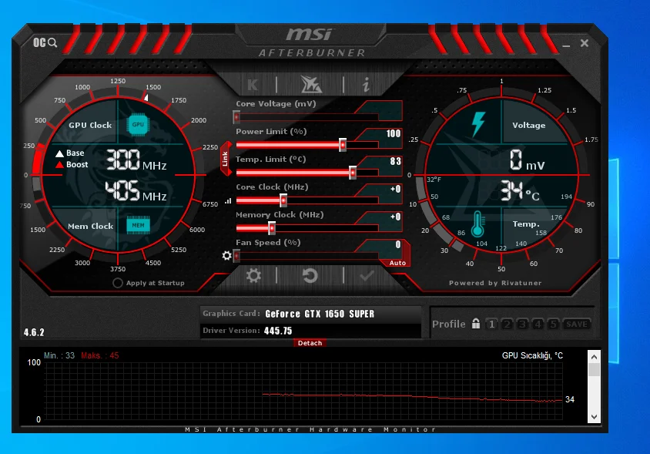Click the Min. : 33 reading
Viewport: 650px width, 454px height.
pos(59,355)
